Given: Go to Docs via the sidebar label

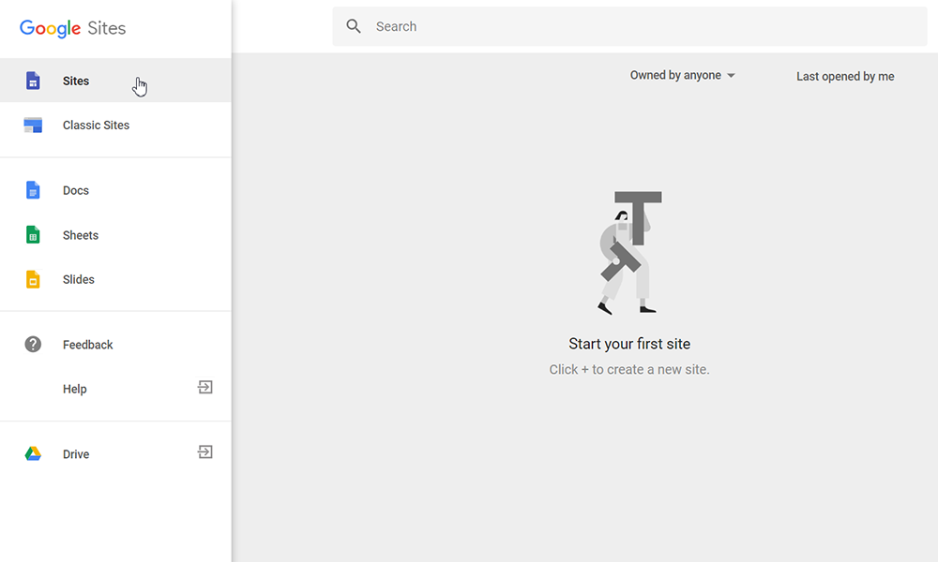Looking at the screenshot, I should pos(76,190).
